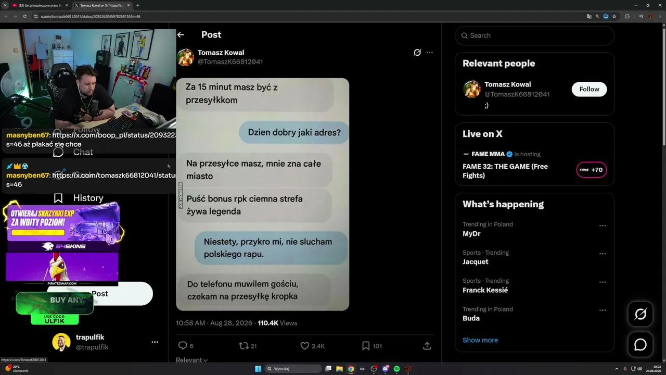The height and width of the screenshot is (375, 666).
Task: Switch to the YouTube tab
Action: click(40, 5)
